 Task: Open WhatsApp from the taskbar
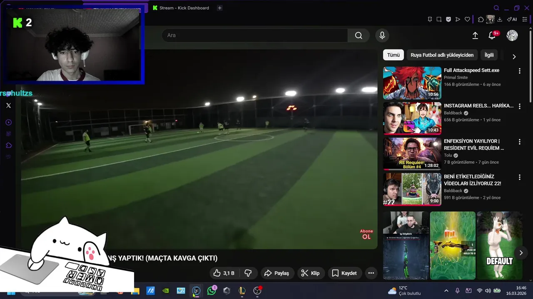tap(212, 291)
